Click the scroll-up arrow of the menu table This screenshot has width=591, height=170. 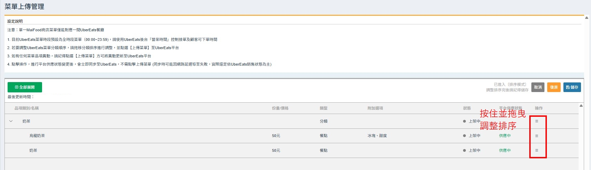click(x=581, y=106)
